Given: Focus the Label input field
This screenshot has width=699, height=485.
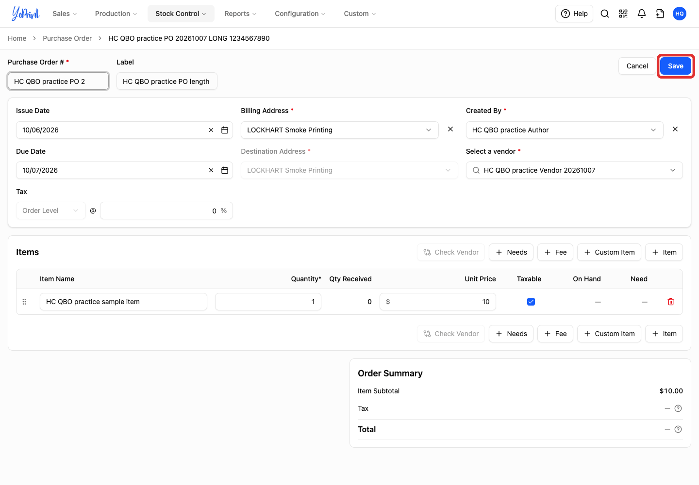Looking at the screenshot, I should [166, 81].
